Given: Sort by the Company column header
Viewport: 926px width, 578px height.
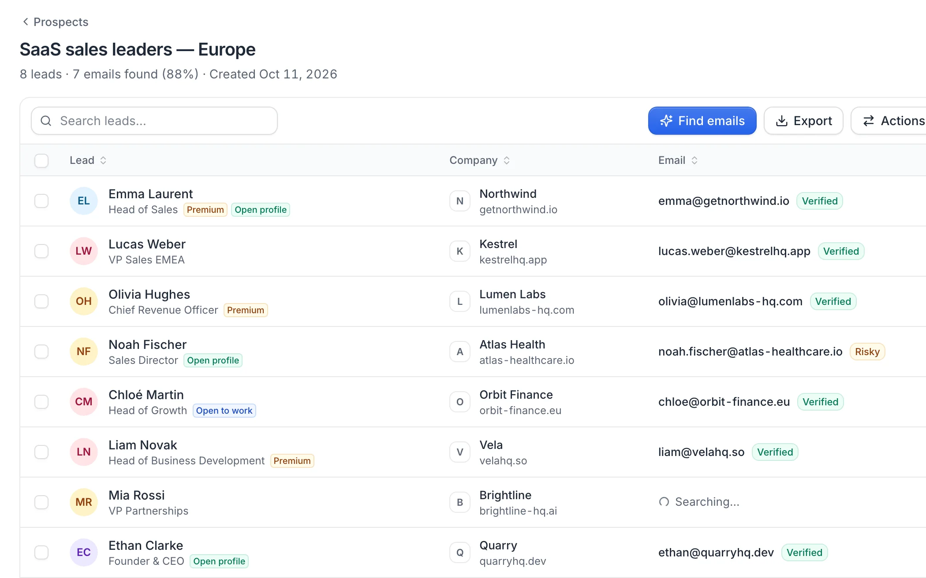Looking at the screenshot, I should tap(480, 160).
